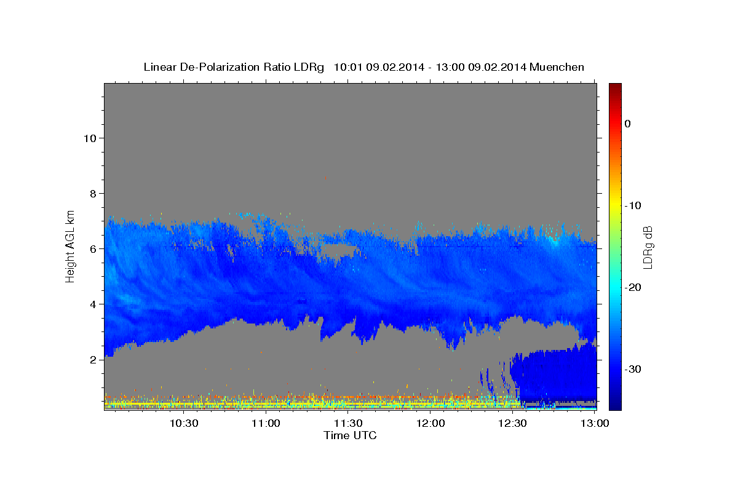Click the 'Time UTC' axis label
This screenshot has width=738, height=492.
point(350,435)
